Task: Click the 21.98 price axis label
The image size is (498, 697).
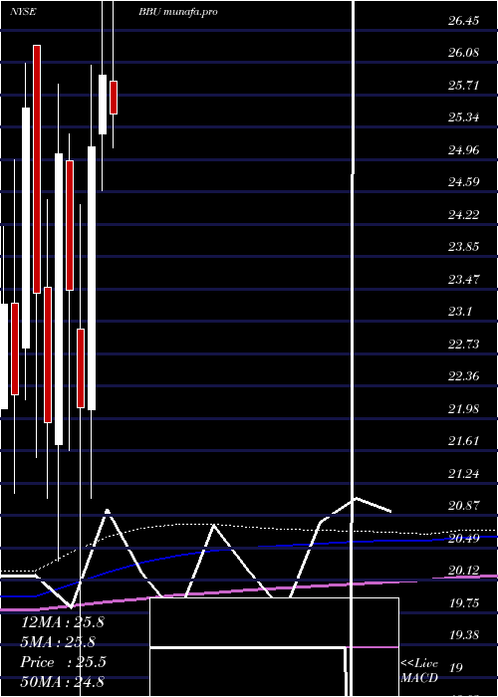Action: click(464, 409)
